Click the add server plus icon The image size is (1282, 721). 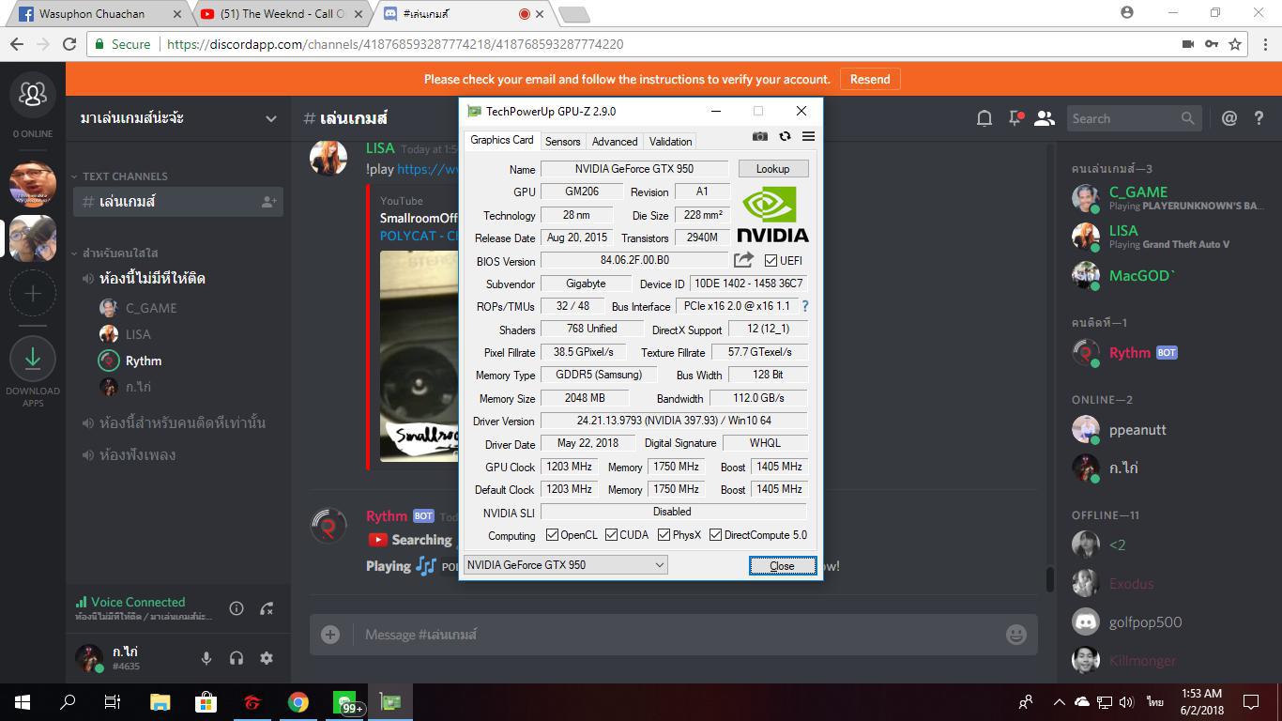[x=33, y=294]
